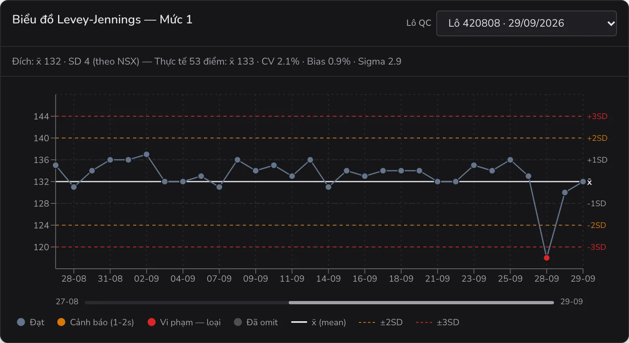The image size is (629, 343).
Task: Click the 'Sigma 2.9' statistic text
Action: (380, 61)
